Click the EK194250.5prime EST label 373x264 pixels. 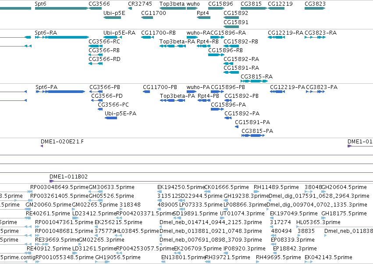[181, 187]
